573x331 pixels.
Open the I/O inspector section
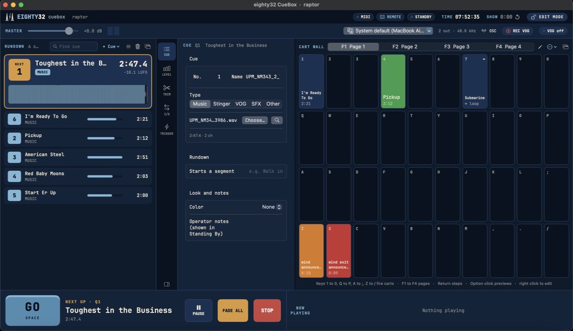[x=167, y=110]
